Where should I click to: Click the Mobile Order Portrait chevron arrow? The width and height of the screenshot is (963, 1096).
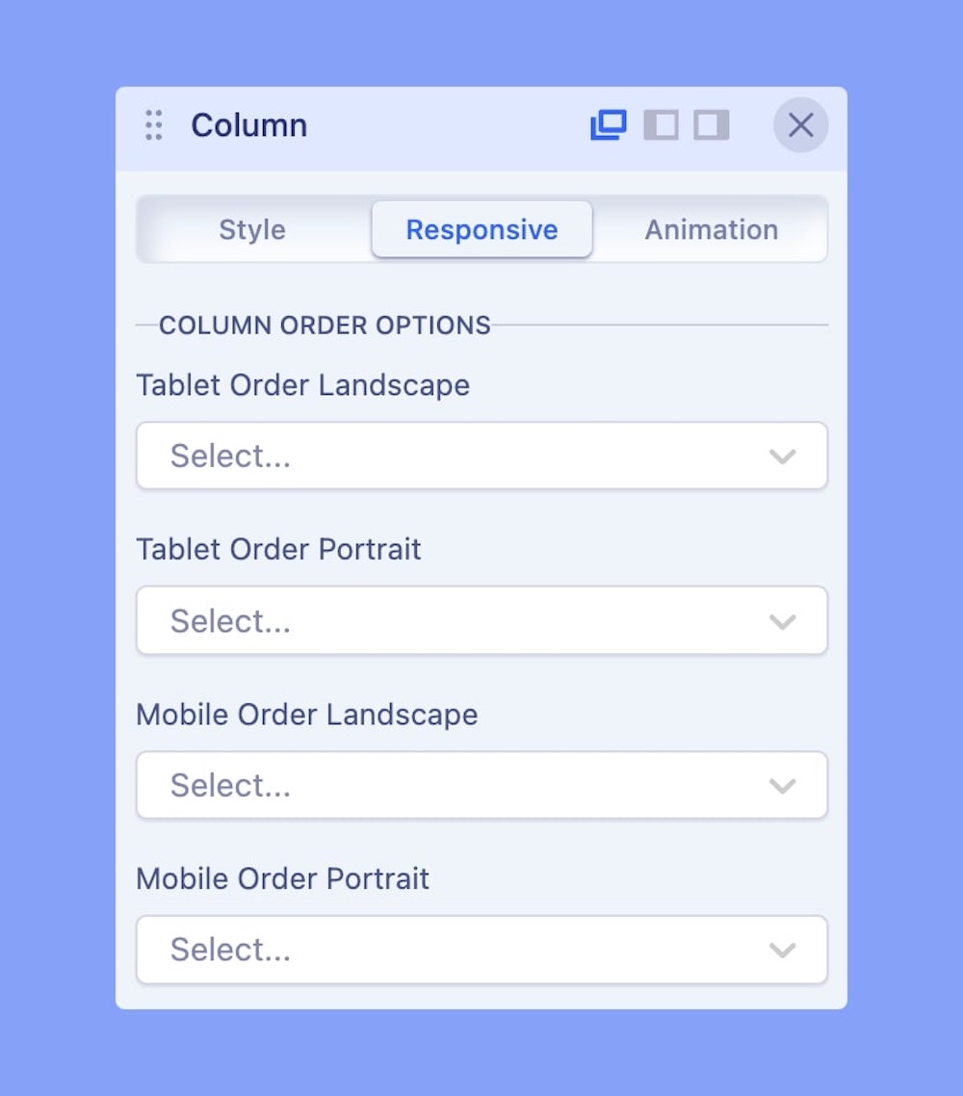[x=783, y=951]
